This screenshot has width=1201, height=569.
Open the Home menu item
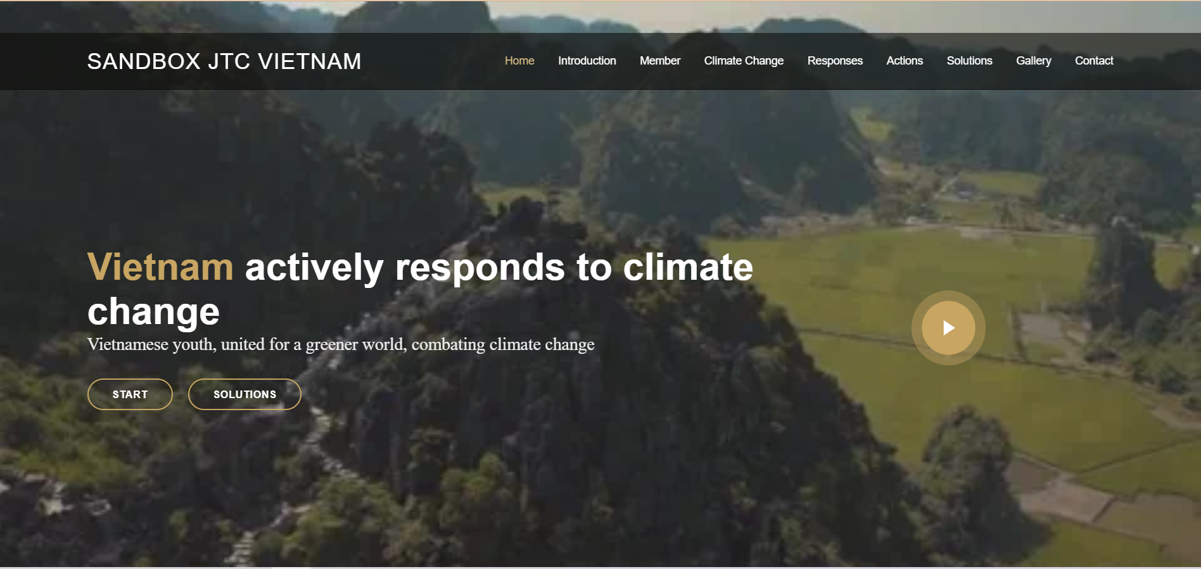click(x=519, y=61)
